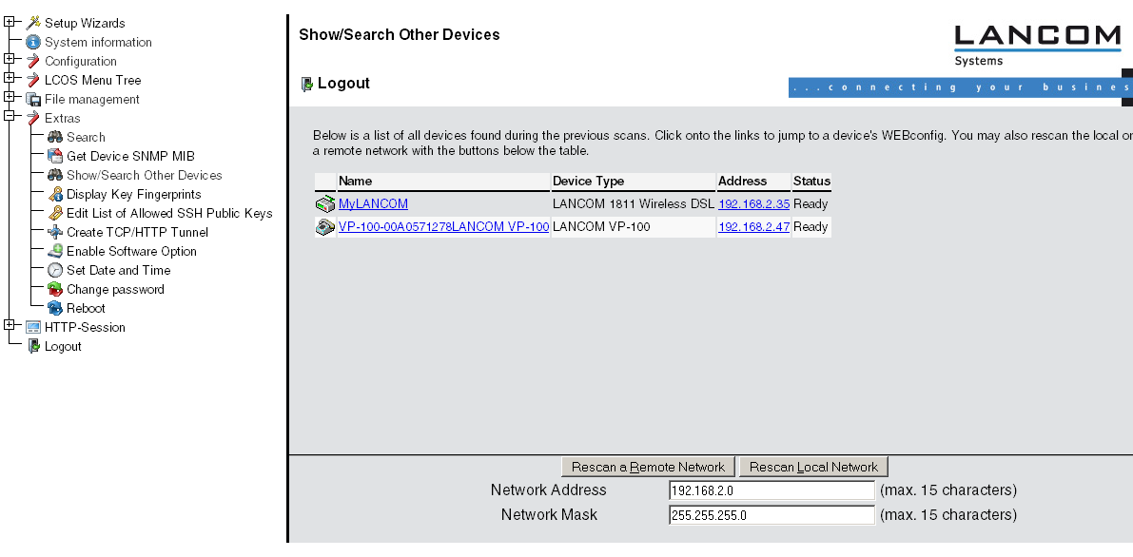Click the System information icon in sidebar

pos(33,42)
